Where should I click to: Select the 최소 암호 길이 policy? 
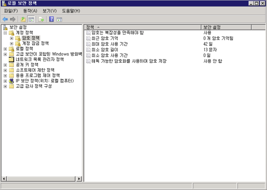pos(105,50)
